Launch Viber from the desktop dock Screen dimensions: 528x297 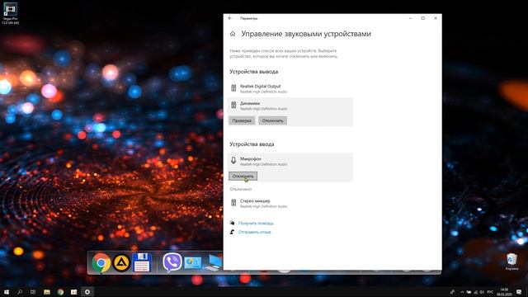[172, 262]
